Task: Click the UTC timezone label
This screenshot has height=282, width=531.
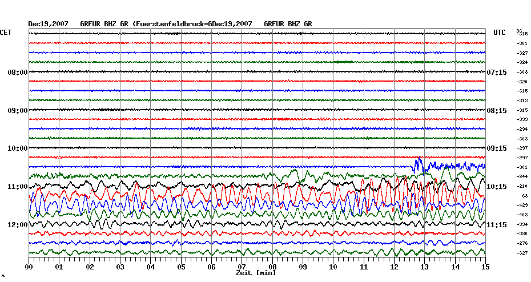Action: (499, 33)
